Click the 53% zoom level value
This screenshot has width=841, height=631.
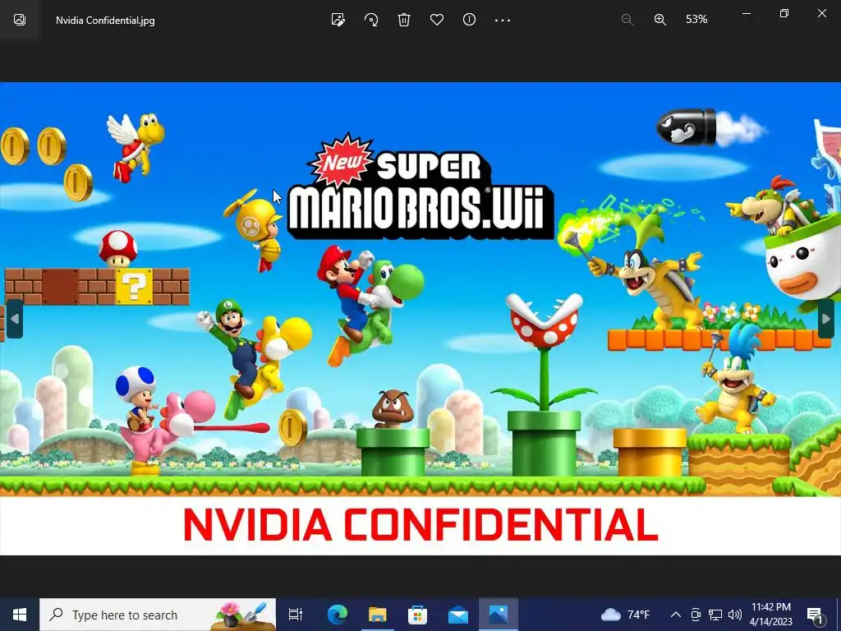coord(696,20)
